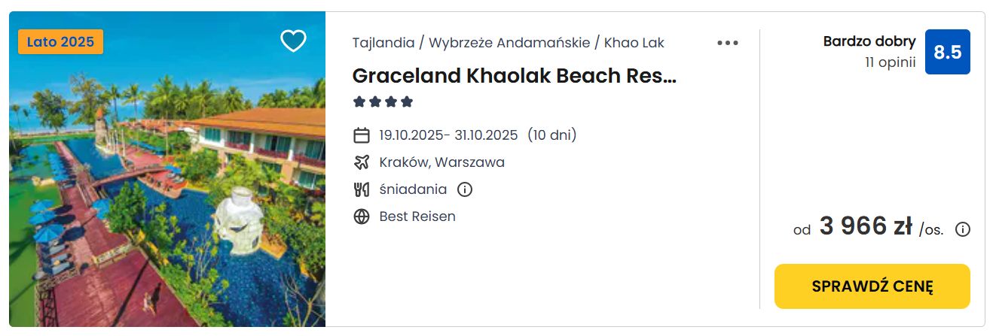Open the hotel pool photo thumbnail
Viewport: 996px width, 336px height.
pos(167,169)
